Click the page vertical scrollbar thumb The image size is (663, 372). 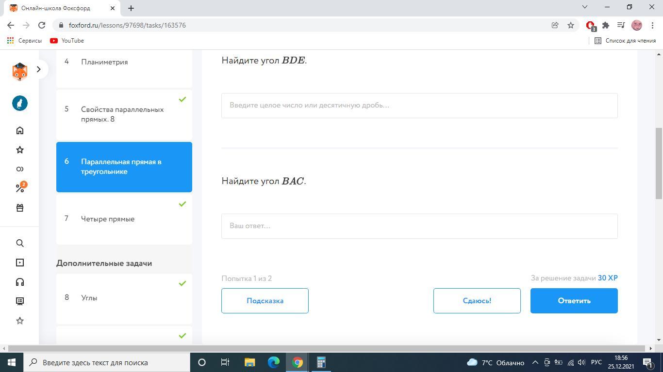click(659, 163)
